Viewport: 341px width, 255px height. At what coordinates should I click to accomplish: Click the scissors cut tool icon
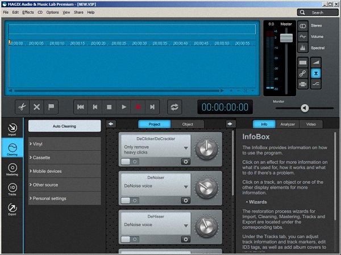pos(21,107)
